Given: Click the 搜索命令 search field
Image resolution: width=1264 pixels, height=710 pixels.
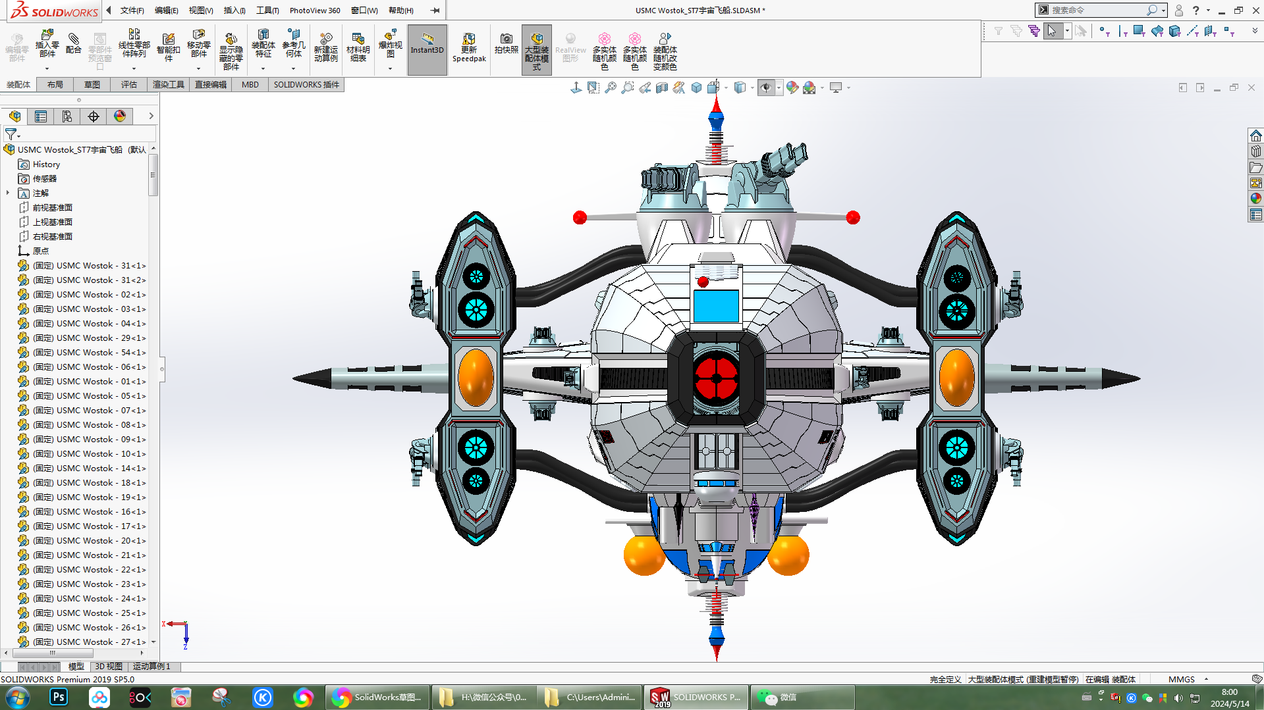Looking at the screenshot, I should coord(1097,11).
